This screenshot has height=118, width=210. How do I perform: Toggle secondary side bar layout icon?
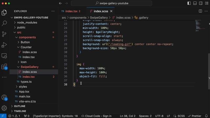pos(201,3)
